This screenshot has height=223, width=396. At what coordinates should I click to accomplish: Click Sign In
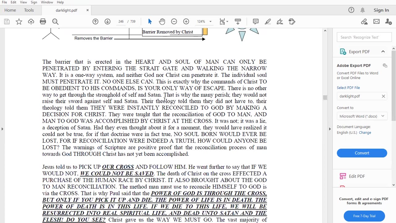(x=381, y=10)
